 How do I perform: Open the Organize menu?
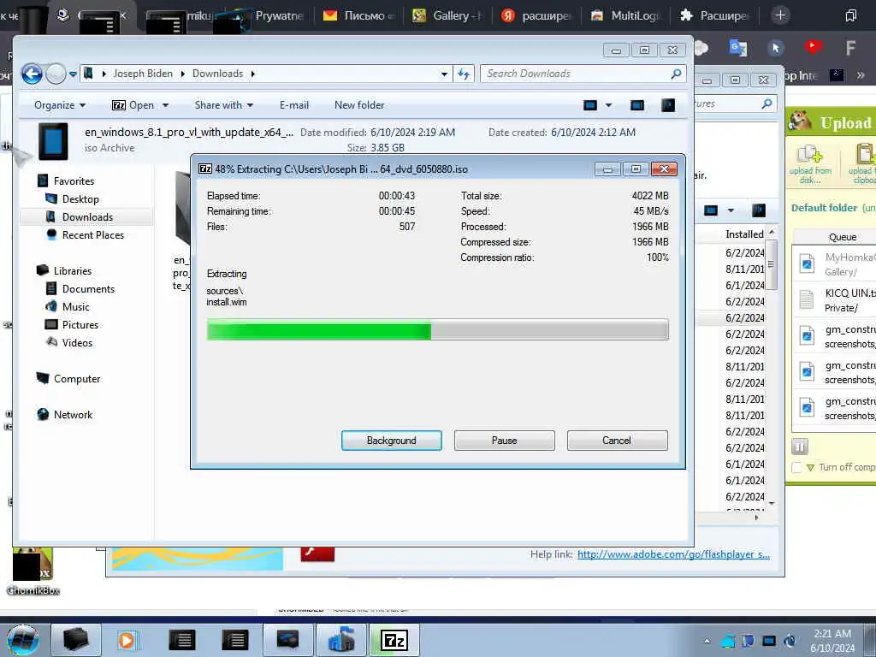coord(59,105)
